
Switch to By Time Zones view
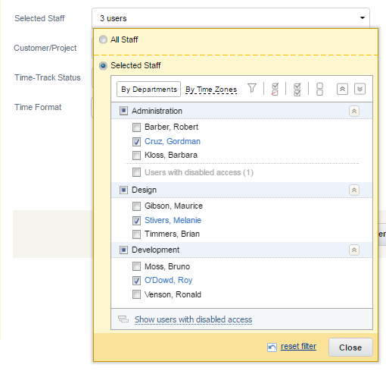point(211,90)
